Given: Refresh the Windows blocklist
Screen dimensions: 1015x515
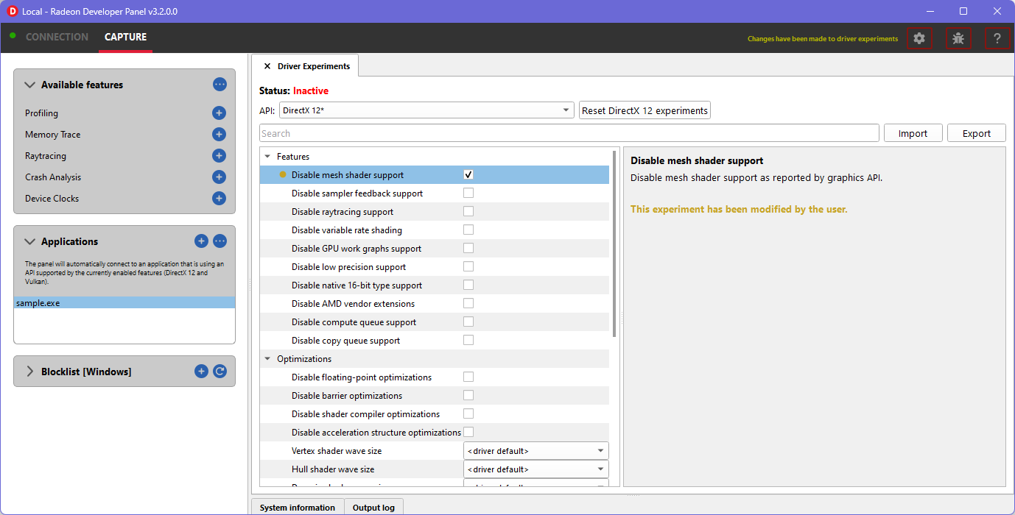Looking at the screenshot, I should click(x=219, y=371).
